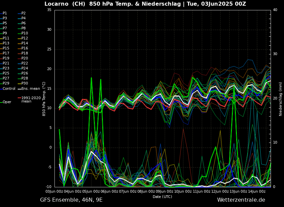Click the 850 hPa Temp. (°C) axis title
Image resolution: width=284 pixels, height=207 pixels.
coord(44,99)
